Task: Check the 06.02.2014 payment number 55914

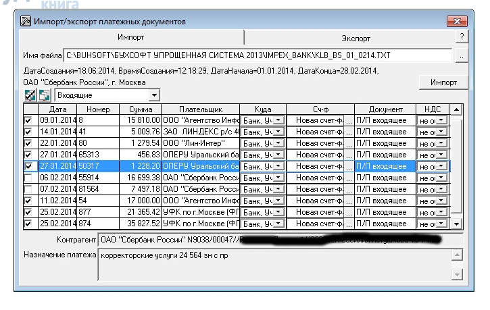Action: tap(28, 177)
